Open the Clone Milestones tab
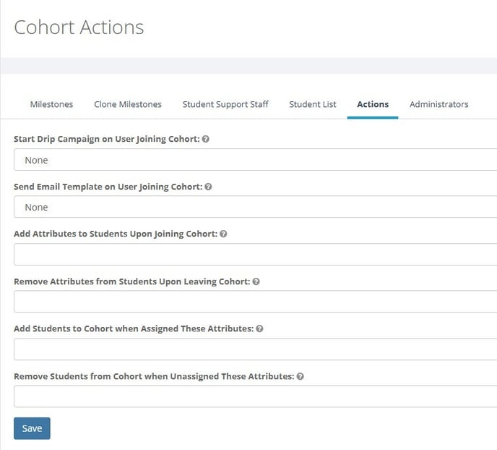This screenshot has height=450, width=497. [128, 104]
